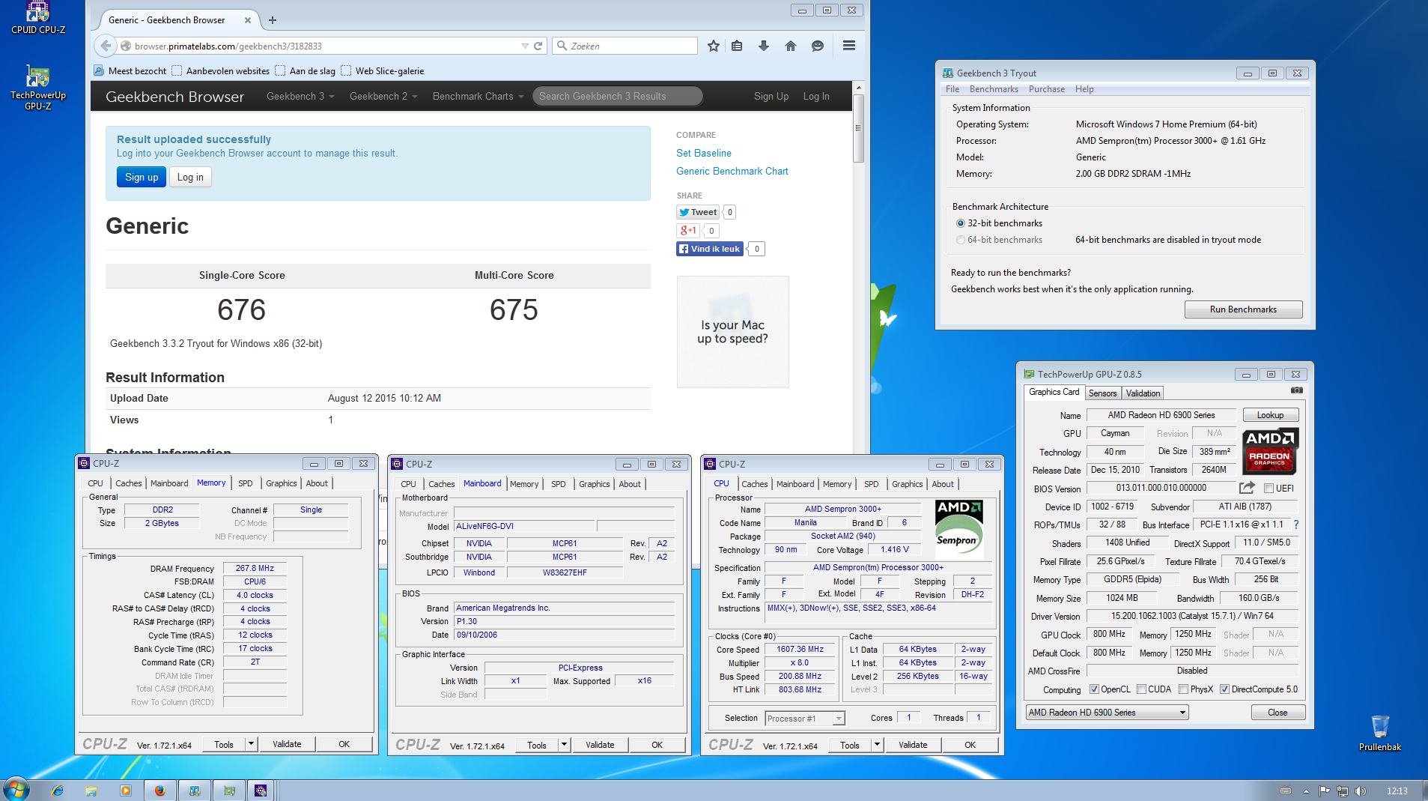
Task: Open Caches tab in CPU-Z CPU window
Action: coord(755,484)
